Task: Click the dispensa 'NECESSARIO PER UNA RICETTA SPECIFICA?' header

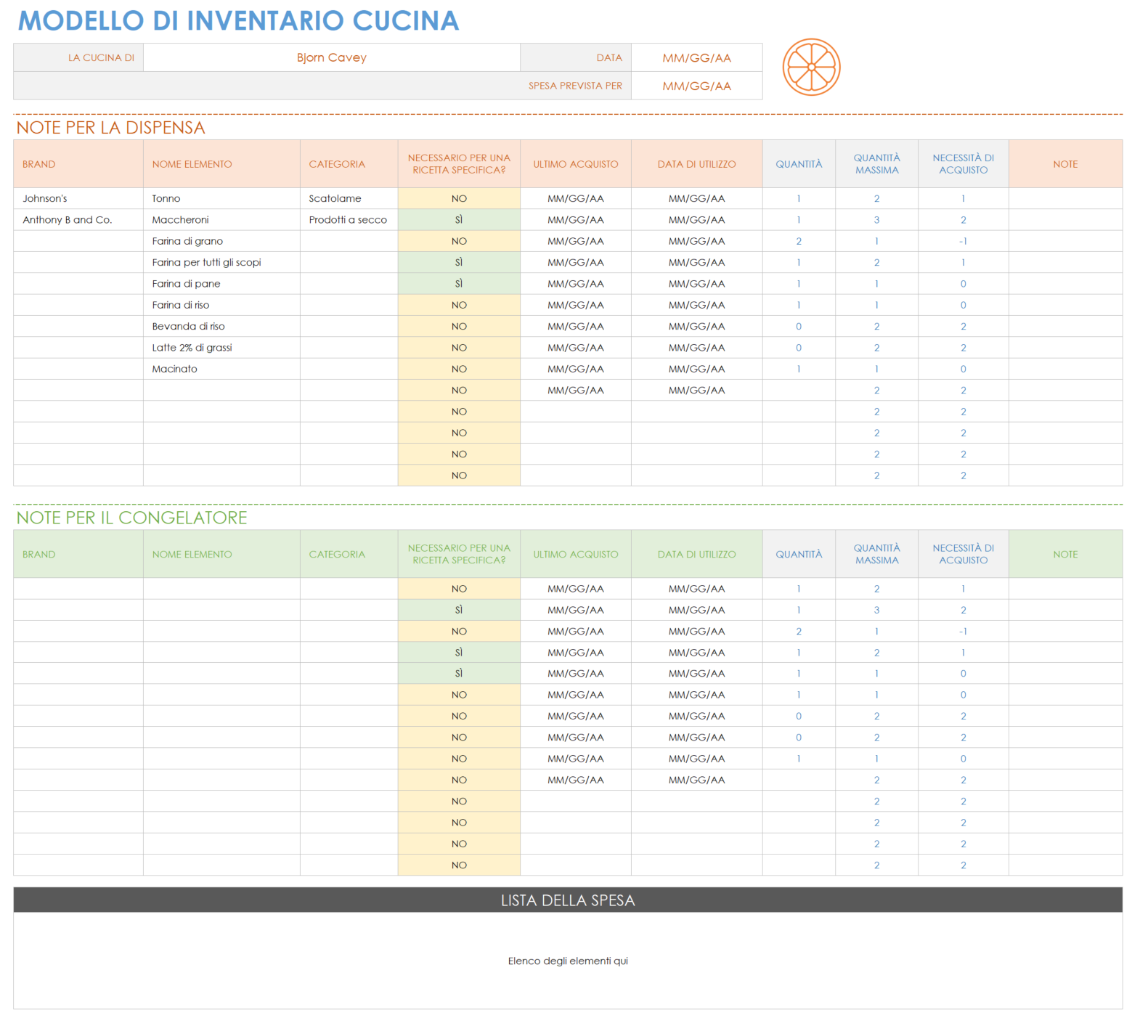Action: [x=459, y=164]
